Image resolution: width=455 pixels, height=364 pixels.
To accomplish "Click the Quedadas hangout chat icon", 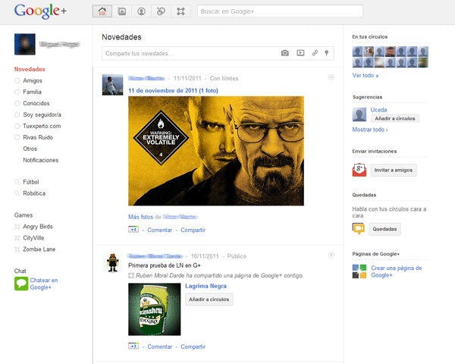I will coord(359,229).
